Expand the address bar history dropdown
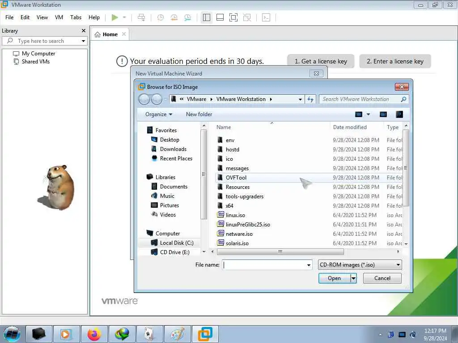This screenshot has width=458, height=343. [300, 100]
